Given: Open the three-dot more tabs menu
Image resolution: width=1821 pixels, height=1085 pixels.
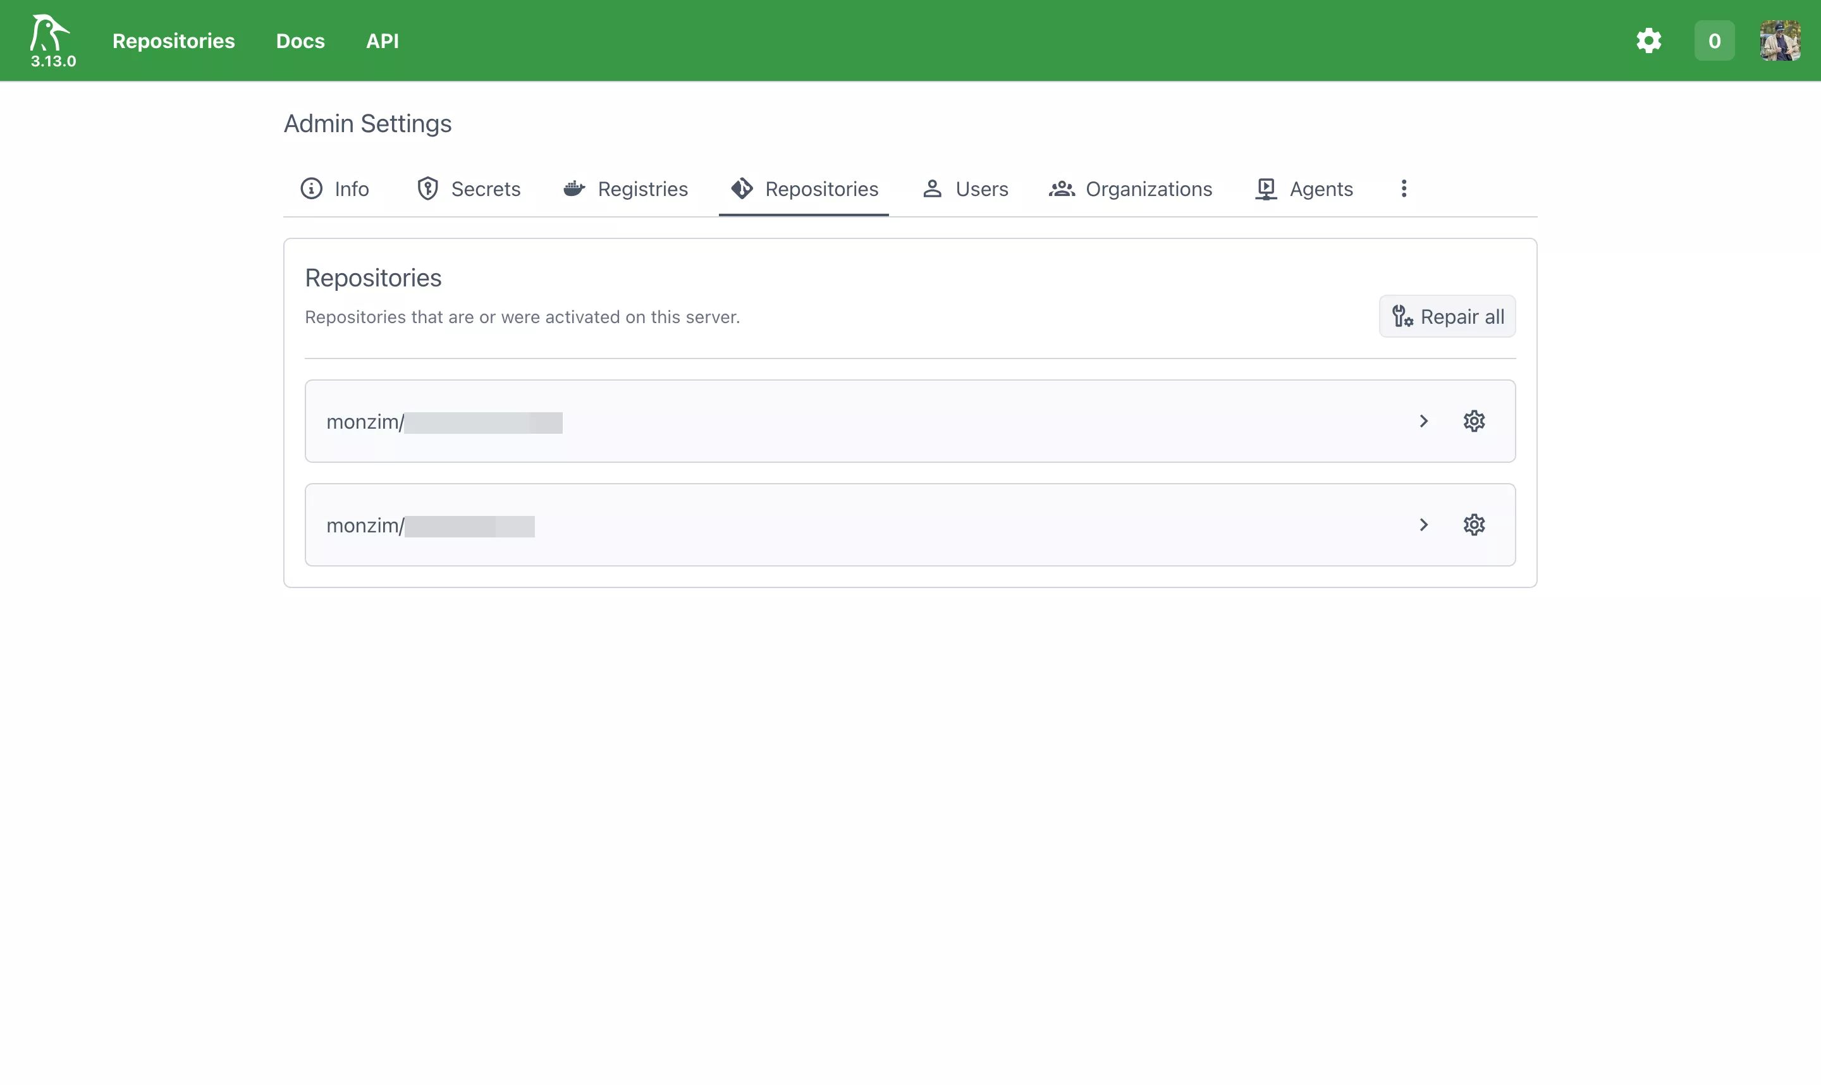Looking at the screenshot, I should (x=1404, y=188).
